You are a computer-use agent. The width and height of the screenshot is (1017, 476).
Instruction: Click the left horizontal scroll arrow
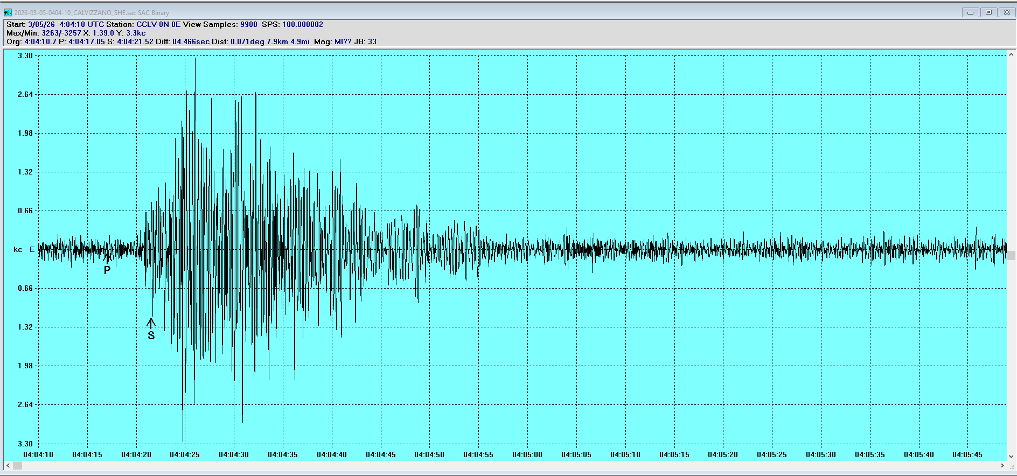click(x=8, y=465)
